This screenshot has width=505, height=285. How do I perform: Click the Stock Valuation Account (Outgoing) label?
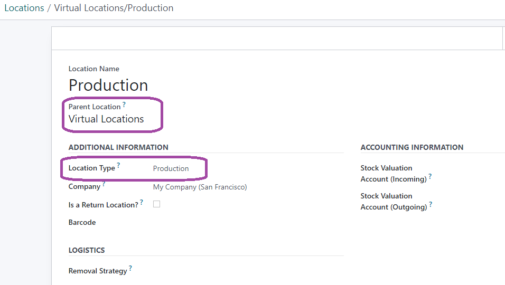tap(394, 202)
